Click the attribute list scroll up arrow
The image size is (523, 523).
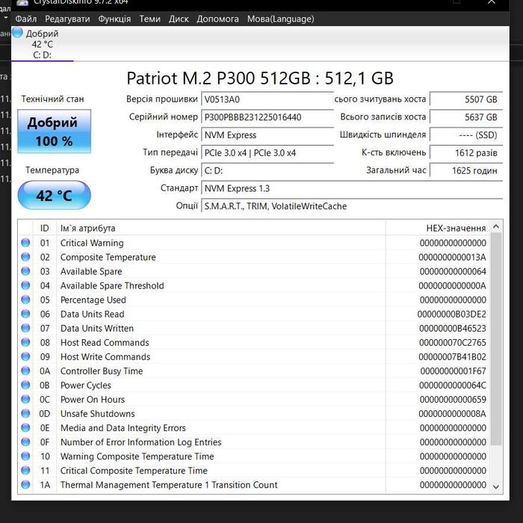(x=496, y=227)
